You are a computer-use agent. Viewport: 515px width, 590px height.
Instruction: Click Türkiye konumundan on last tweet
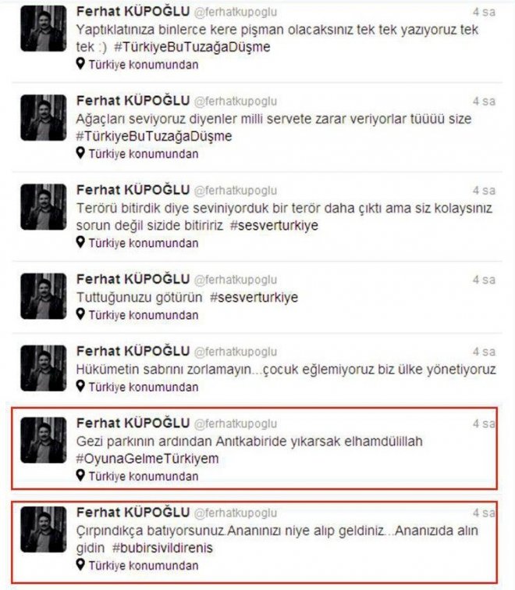tap(144, 566)
